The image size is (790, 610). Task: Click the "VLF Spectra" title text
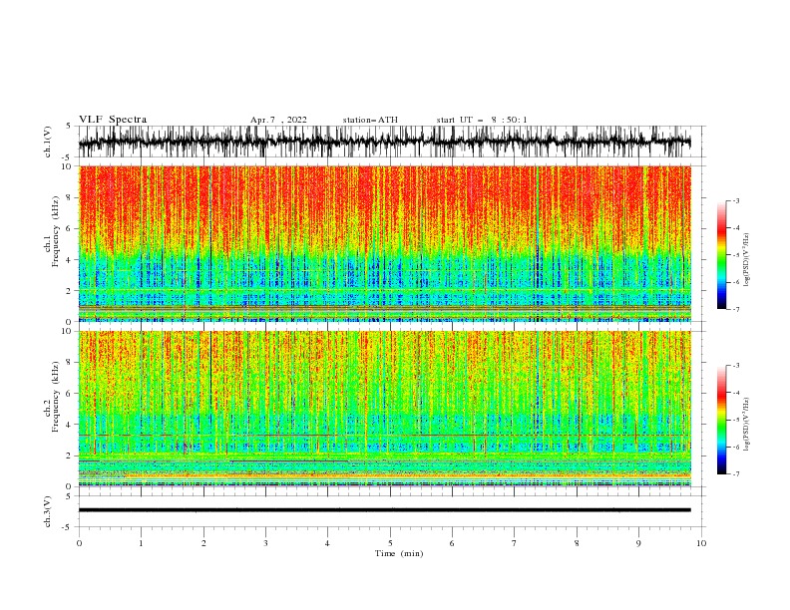(113, 120)
